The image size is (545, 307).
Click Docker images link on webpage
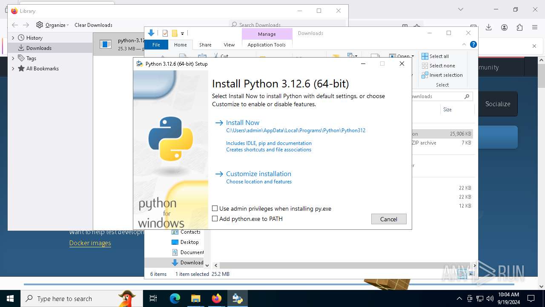pyautogui.click(x=90, y=243)
